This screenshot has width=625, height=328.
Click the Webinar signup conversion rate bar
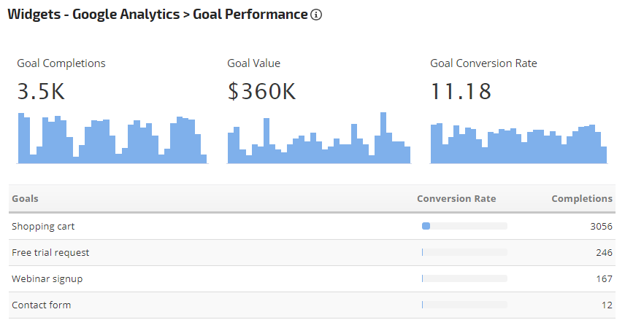coord(464,279)
